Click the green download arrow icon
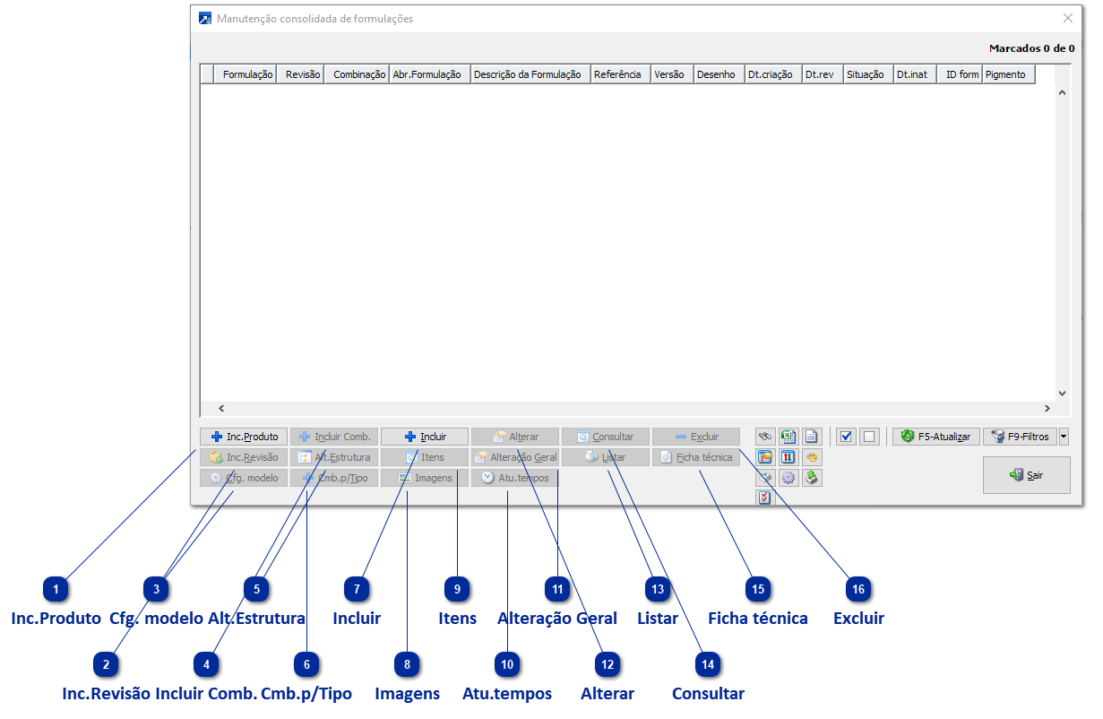 pyautogui.click(x=811, y=478)
